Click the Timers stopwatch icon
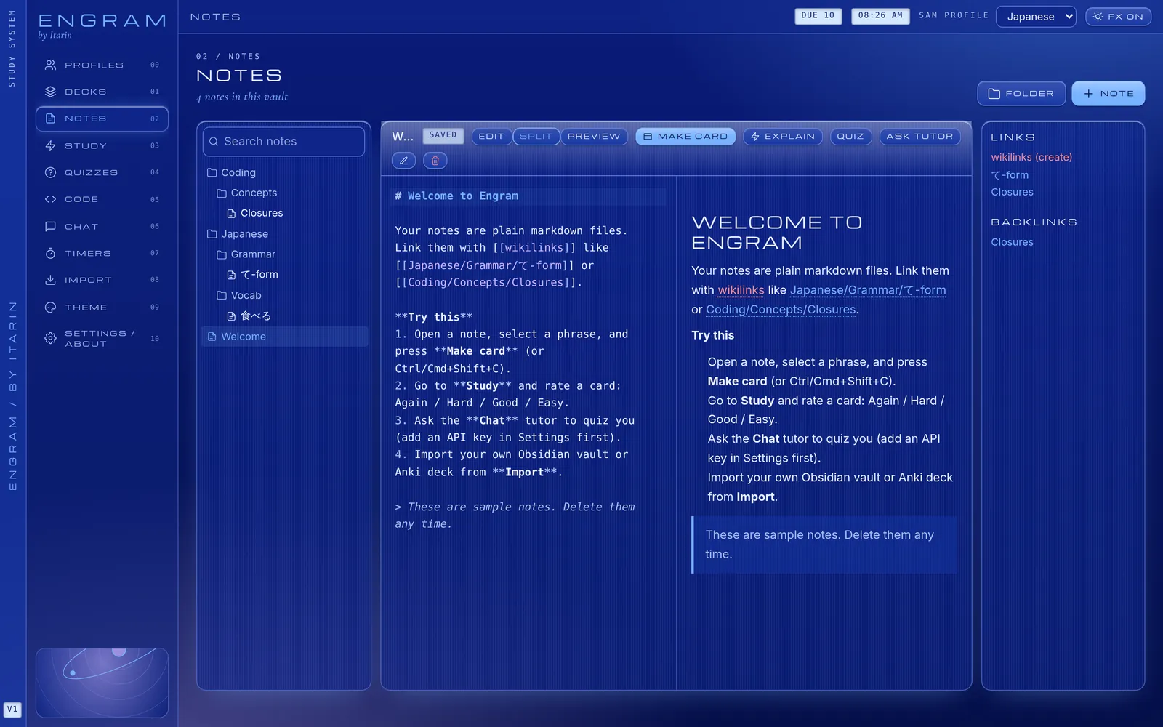 tap(50, 253)
